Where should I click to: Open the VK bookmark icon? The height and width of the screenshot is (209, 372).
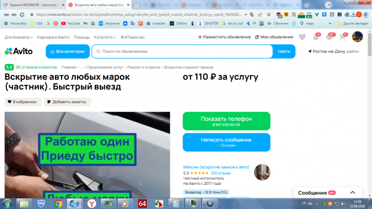(x=125, y=23)
